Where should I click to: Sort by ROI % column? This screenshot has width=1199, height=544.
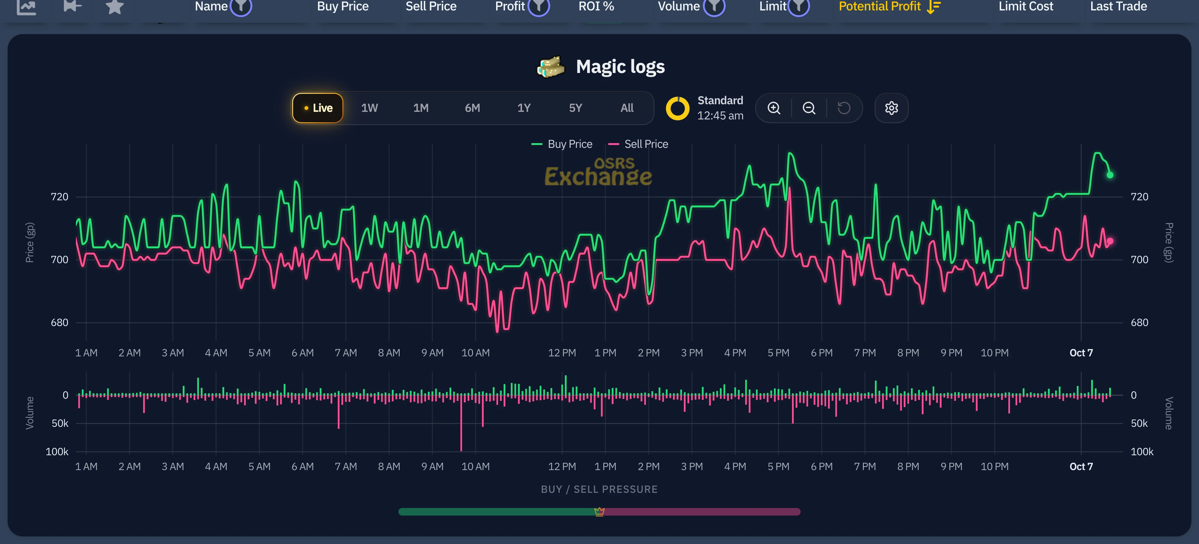[596, 6]
